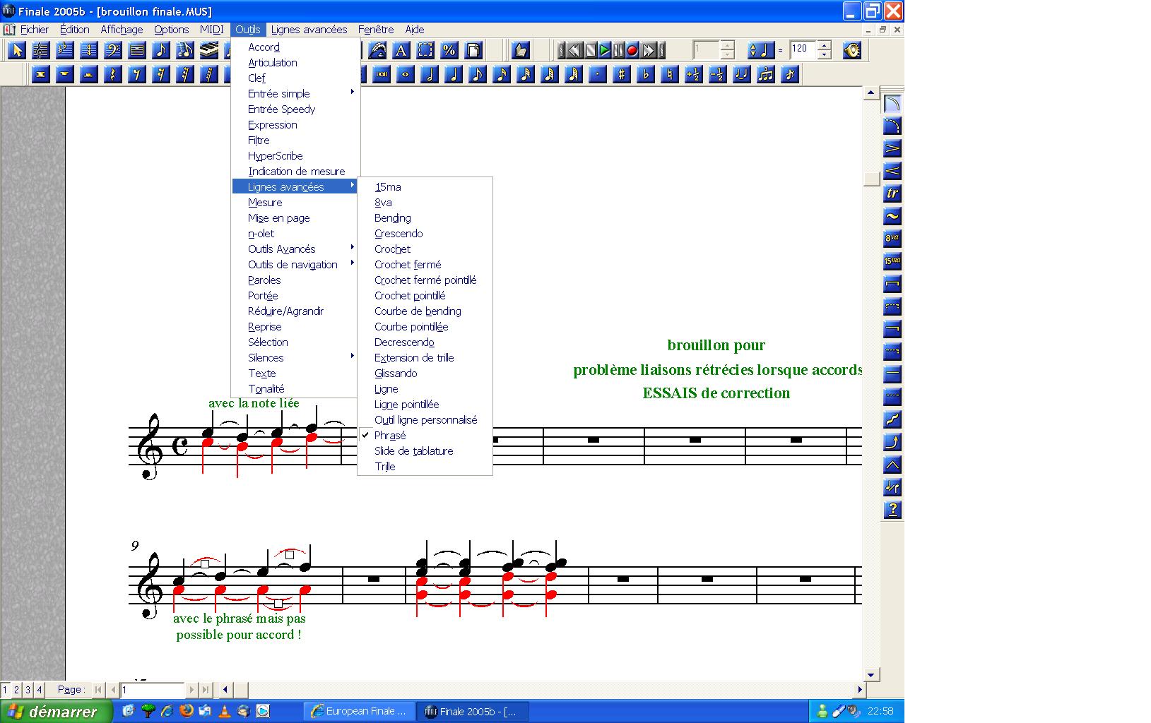Click the tempo field showing 120
The height and width of the screenshot is (723, 1151).
coord(803,49)
